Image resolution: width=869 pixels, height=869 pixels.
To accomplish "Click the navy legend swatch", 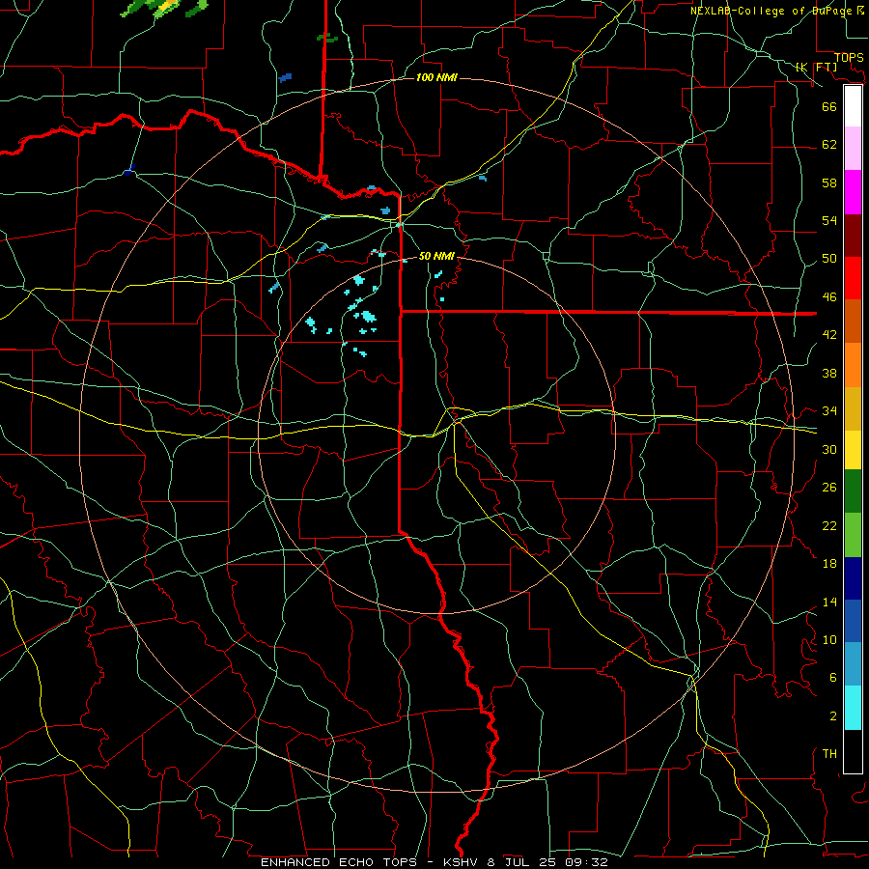I will (853, 578).
